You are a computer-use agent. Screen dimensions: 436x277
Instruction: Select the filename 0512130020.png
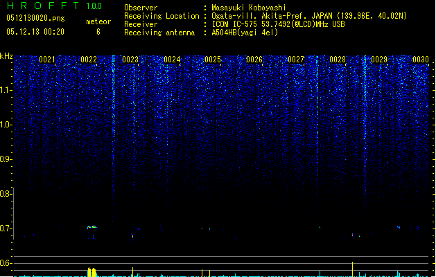35,18
